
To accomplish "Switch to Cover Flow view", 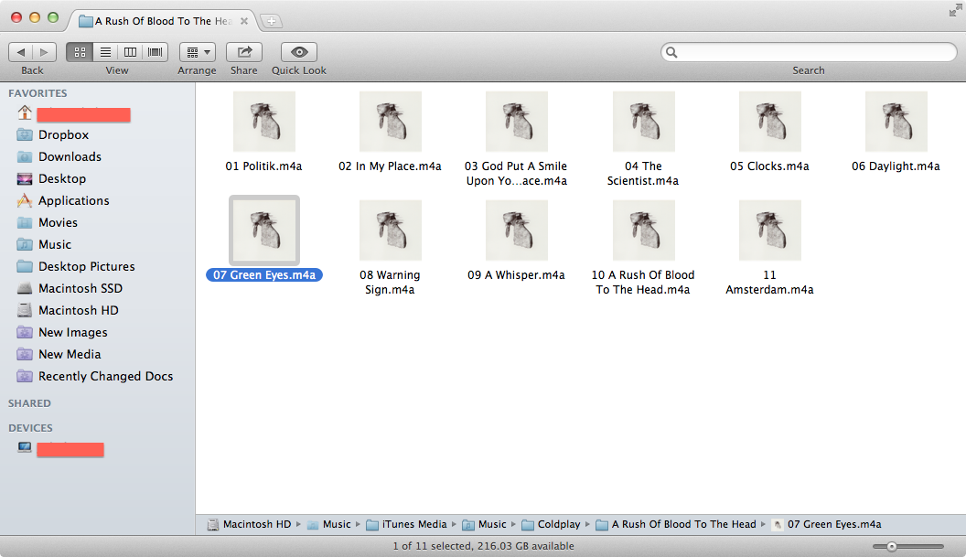I will point(156,52).
